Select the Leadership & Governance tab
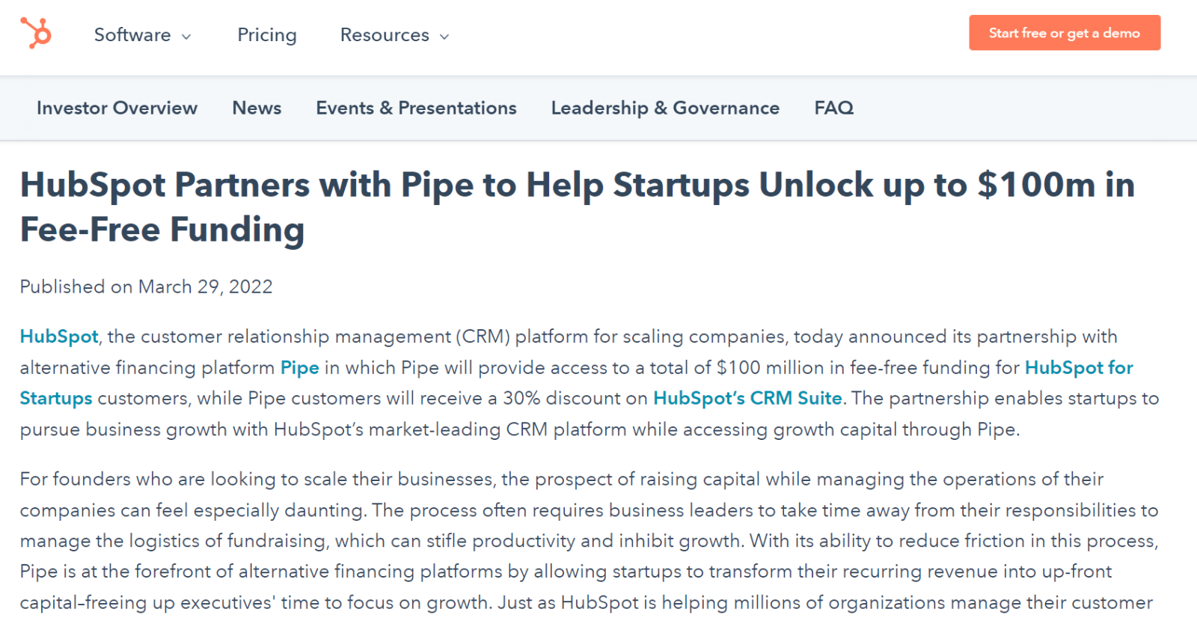This screenshot has height=618, width=1197. click(x=665, y=108)
